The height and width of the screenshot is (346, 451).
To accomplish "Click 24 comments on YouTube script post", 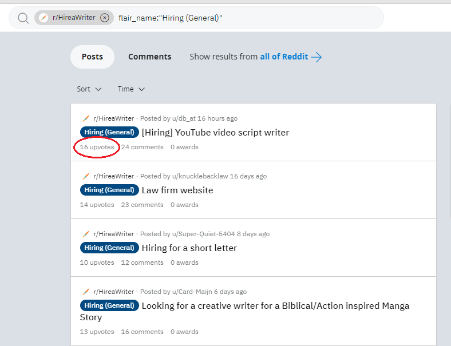I will click(142, 147).
